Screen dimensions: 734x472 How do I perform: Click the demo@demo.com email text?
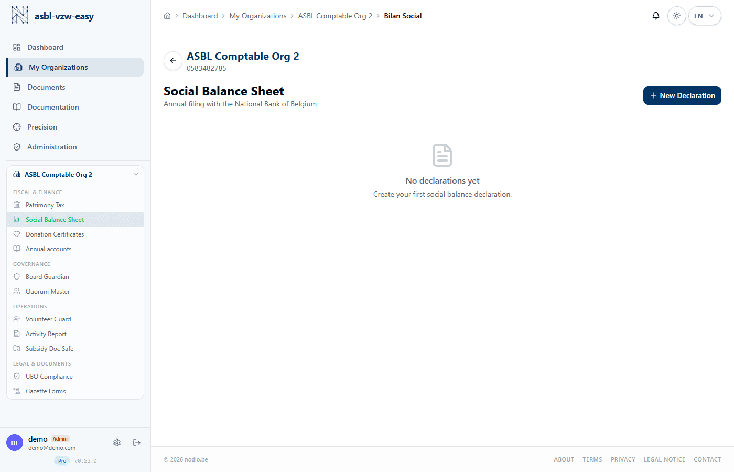(x=52, y=448)
